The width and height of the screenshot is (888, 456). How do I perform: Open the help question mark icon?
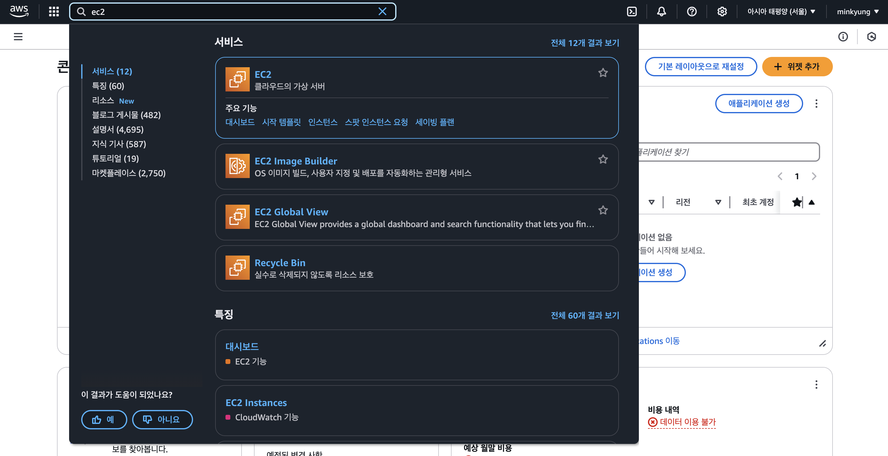692,12
